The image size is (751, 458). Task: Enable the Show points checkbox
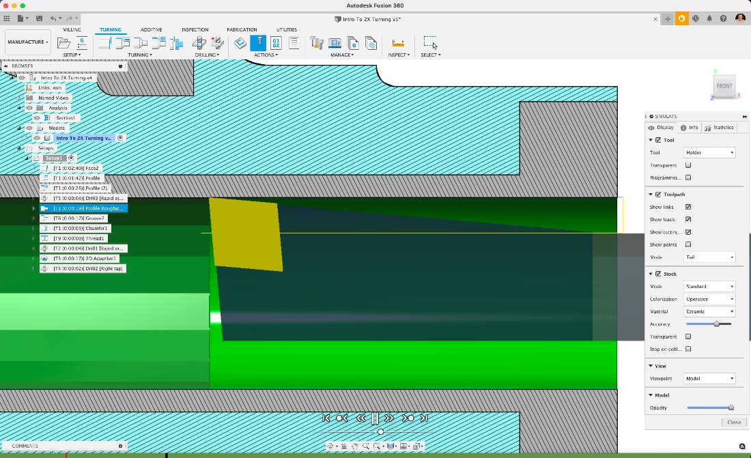[688, 244]
